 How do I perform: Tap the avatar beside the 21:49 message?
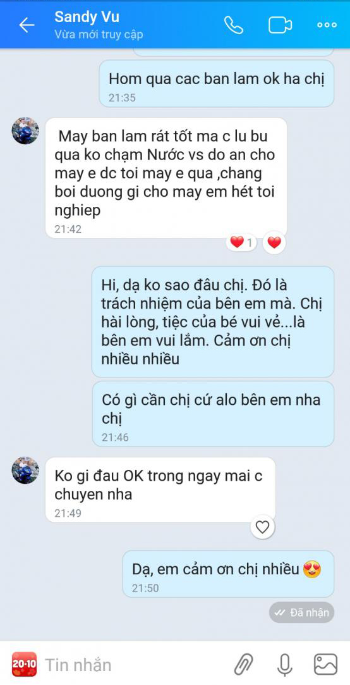click(25, 470)
